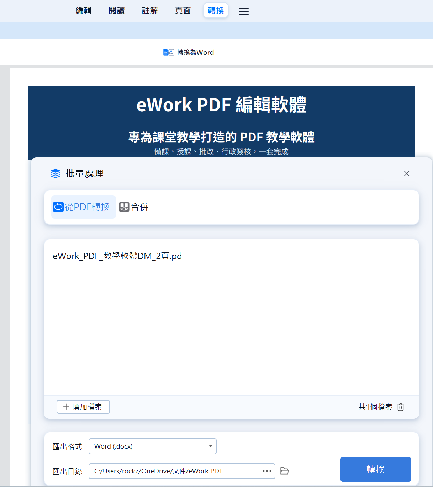433x487 pixels.
Task: Click the trash icon to clear files
Action: click(x=401, y=407)
